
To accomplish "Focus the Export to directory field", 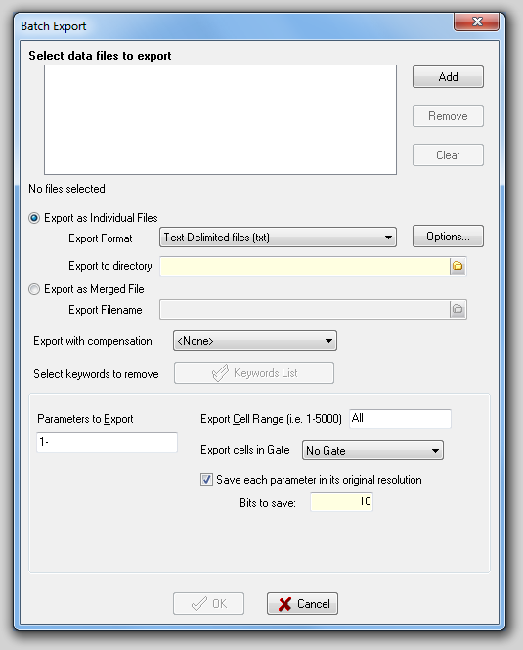I will [305, 266].
